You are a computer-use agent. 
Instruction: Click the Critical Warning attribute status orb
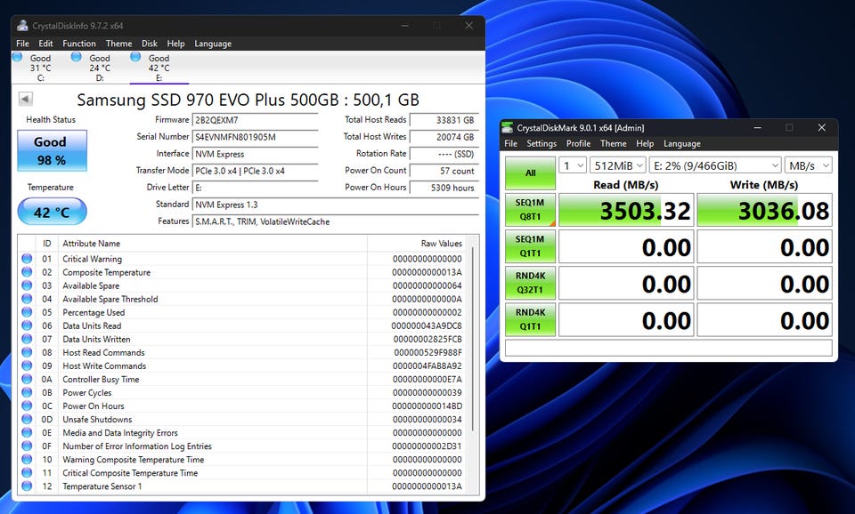tap(27, 259)
